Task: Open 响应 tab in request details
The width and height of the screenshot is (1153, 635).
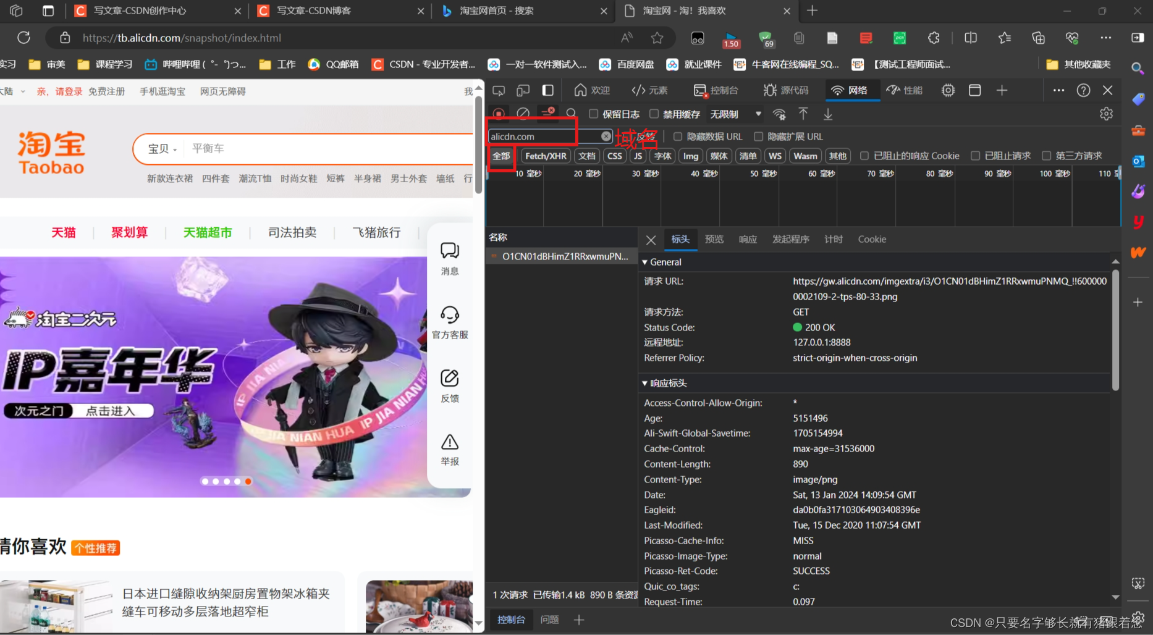Action: [748, 240]
